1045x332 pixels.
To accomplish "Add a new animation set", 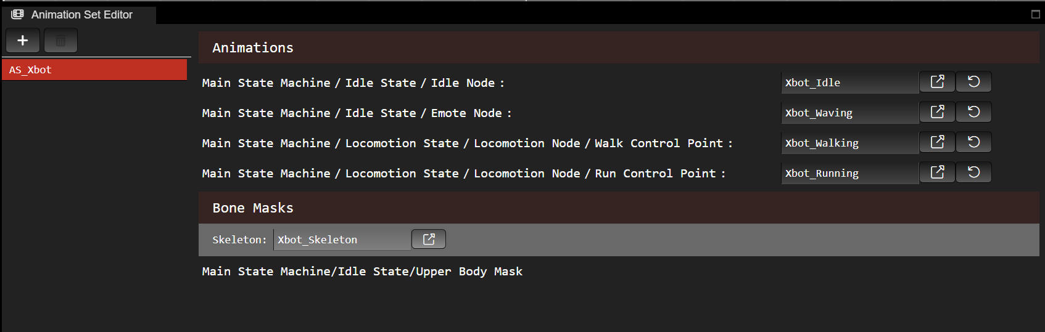I will (23, 41).
